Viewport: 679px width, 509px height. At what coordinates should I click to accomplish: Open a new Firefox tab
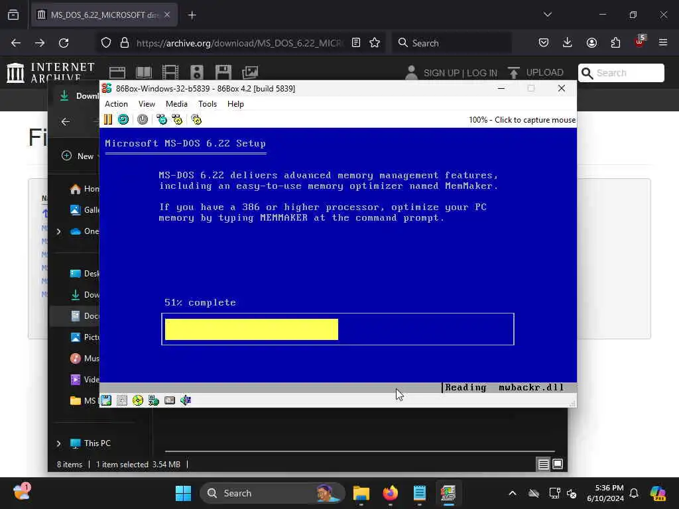pos(192,15)
